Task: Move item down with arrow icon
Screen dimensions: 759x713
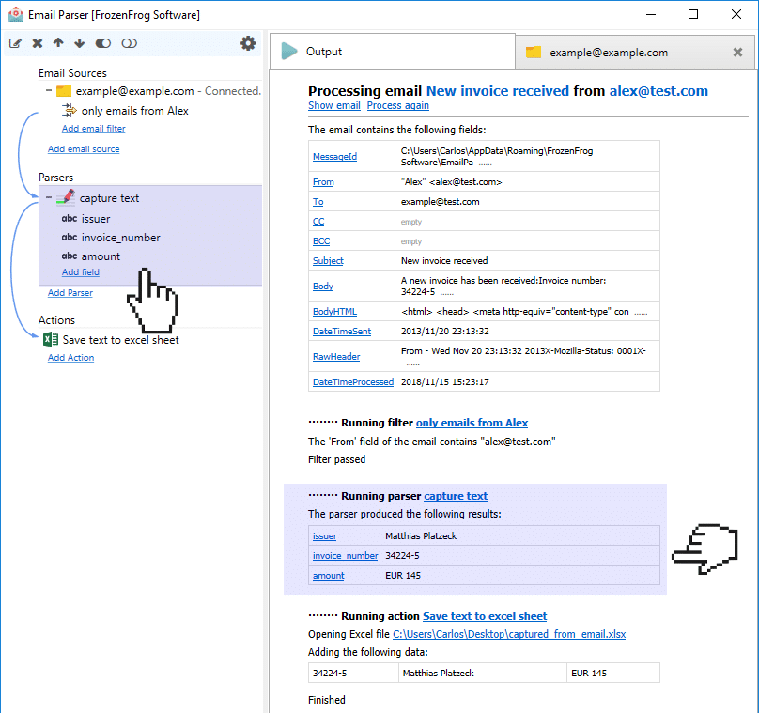Action: point(80,43)
